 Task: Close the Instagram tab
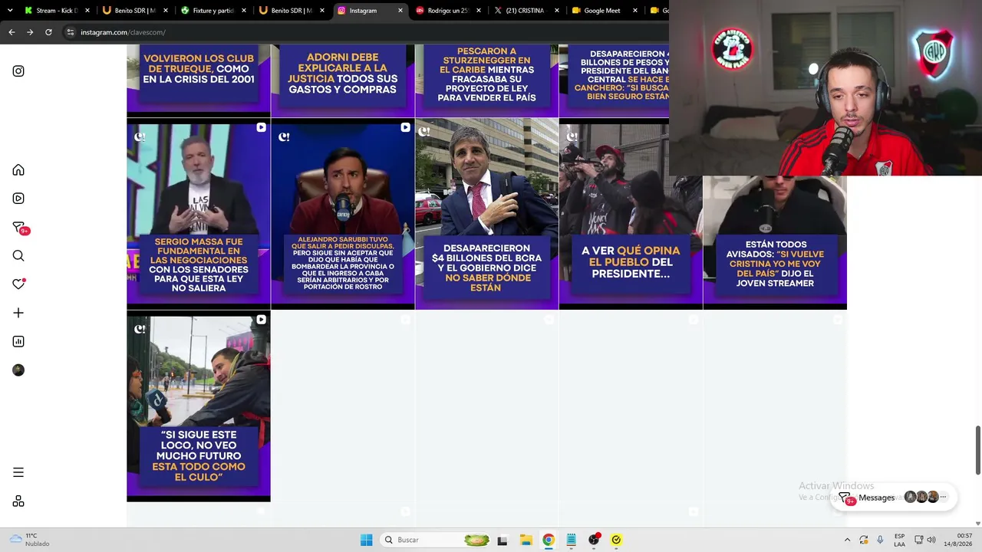click(x=400, y=11)
